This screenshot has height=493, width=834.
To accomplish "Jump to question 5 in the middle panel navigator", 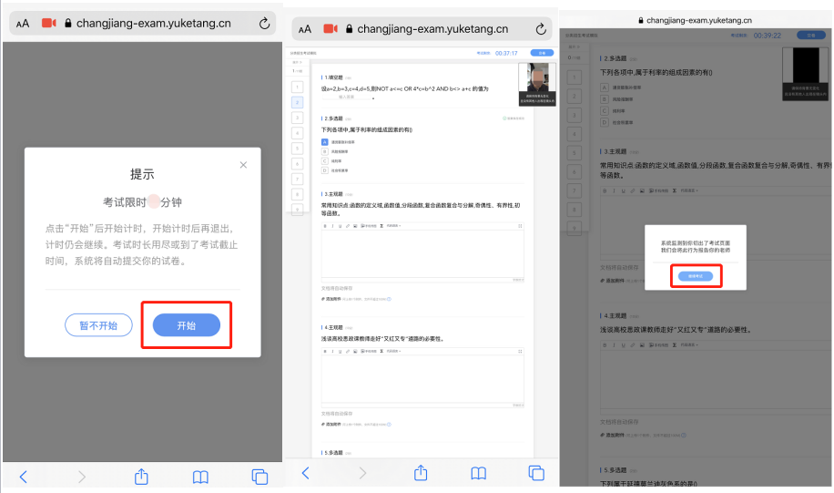I will point(297,148).
